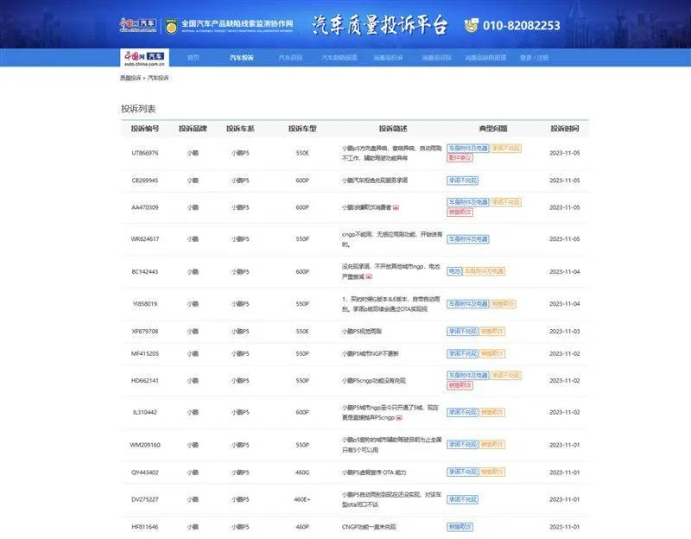Viewport: 691px width, 539px height.
Task: Open the 消费品投诉 navigation item
Action: click(388, 58)
